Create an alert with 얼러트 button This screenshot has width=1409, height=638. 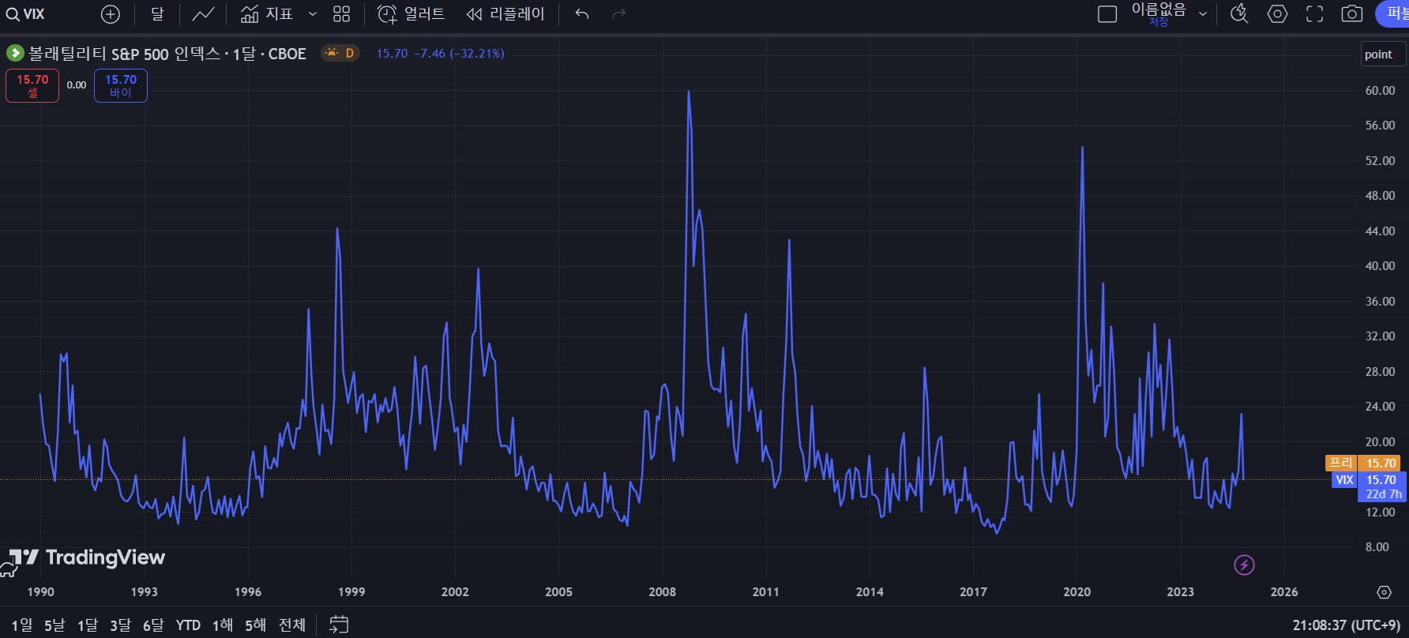411,14
